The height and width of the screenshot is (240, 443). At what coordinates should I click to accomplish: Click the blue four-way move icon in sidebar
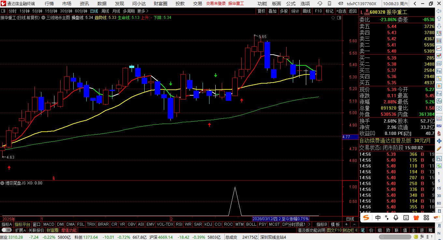pos(439,140)
